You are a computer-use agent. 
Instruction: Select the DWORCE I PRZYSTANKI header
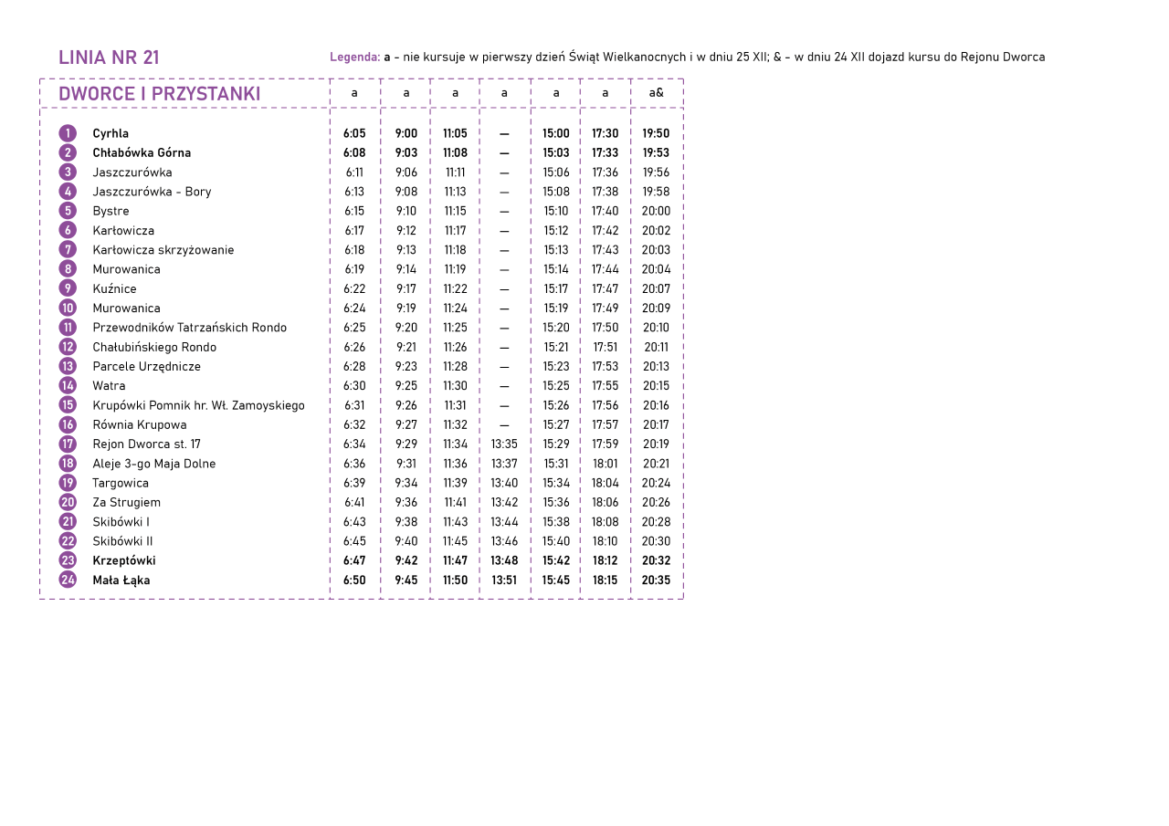[160, 94]
